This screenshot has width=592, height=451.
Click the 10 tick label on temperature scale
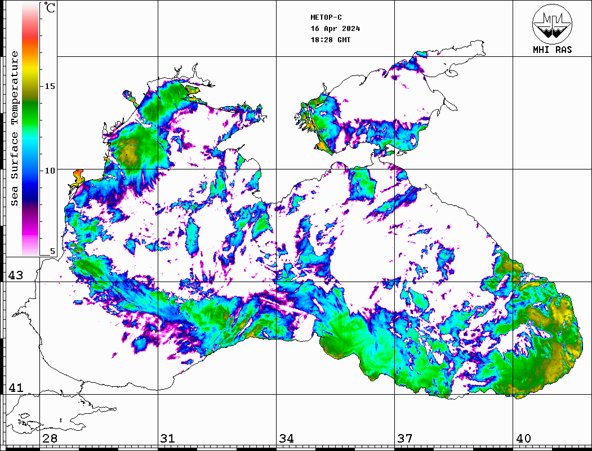pos(50,170)
